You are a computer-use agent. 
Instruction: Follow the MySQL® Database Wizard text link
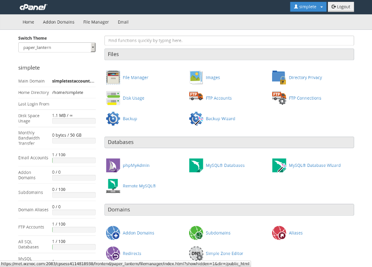[x=314, y=165]
